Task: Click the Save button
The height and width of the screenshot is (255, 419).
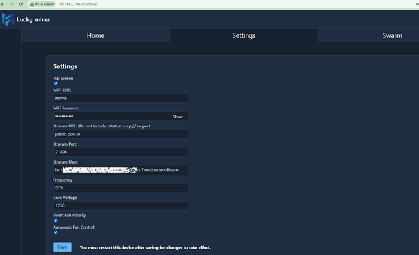Action: click(x=63, y=247)
